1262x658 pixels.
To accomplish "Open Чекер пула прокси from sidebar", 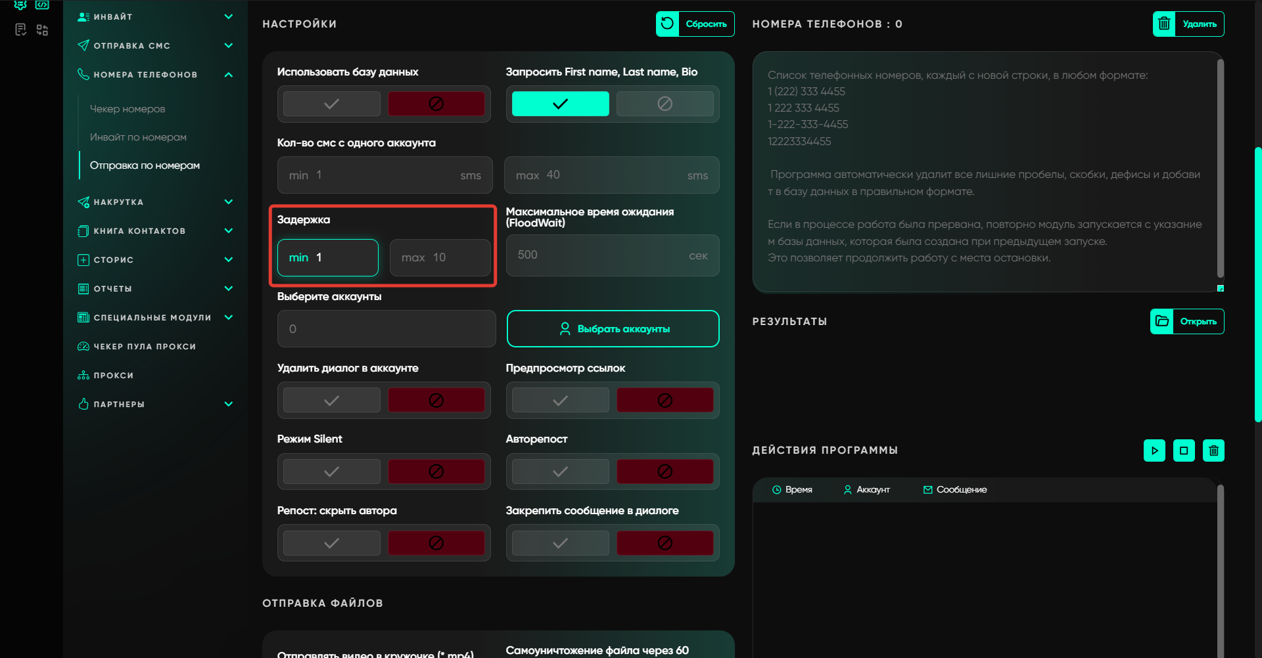I will pyautogui.click(x=145, y=347).
